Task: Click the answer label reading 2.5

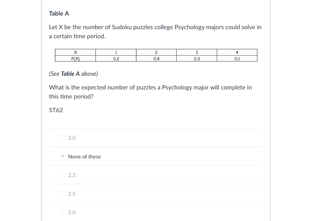Action: (x=72, y=193)
